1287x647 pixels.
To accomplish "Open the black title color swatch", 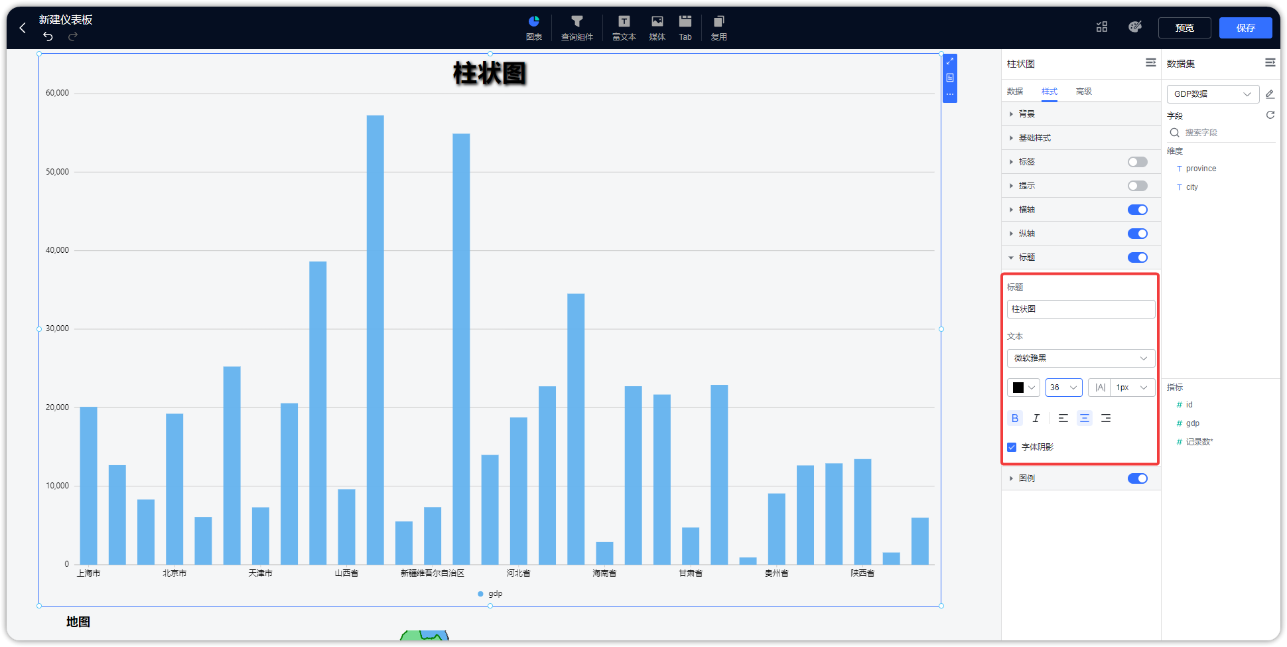I will point(1024,388).
